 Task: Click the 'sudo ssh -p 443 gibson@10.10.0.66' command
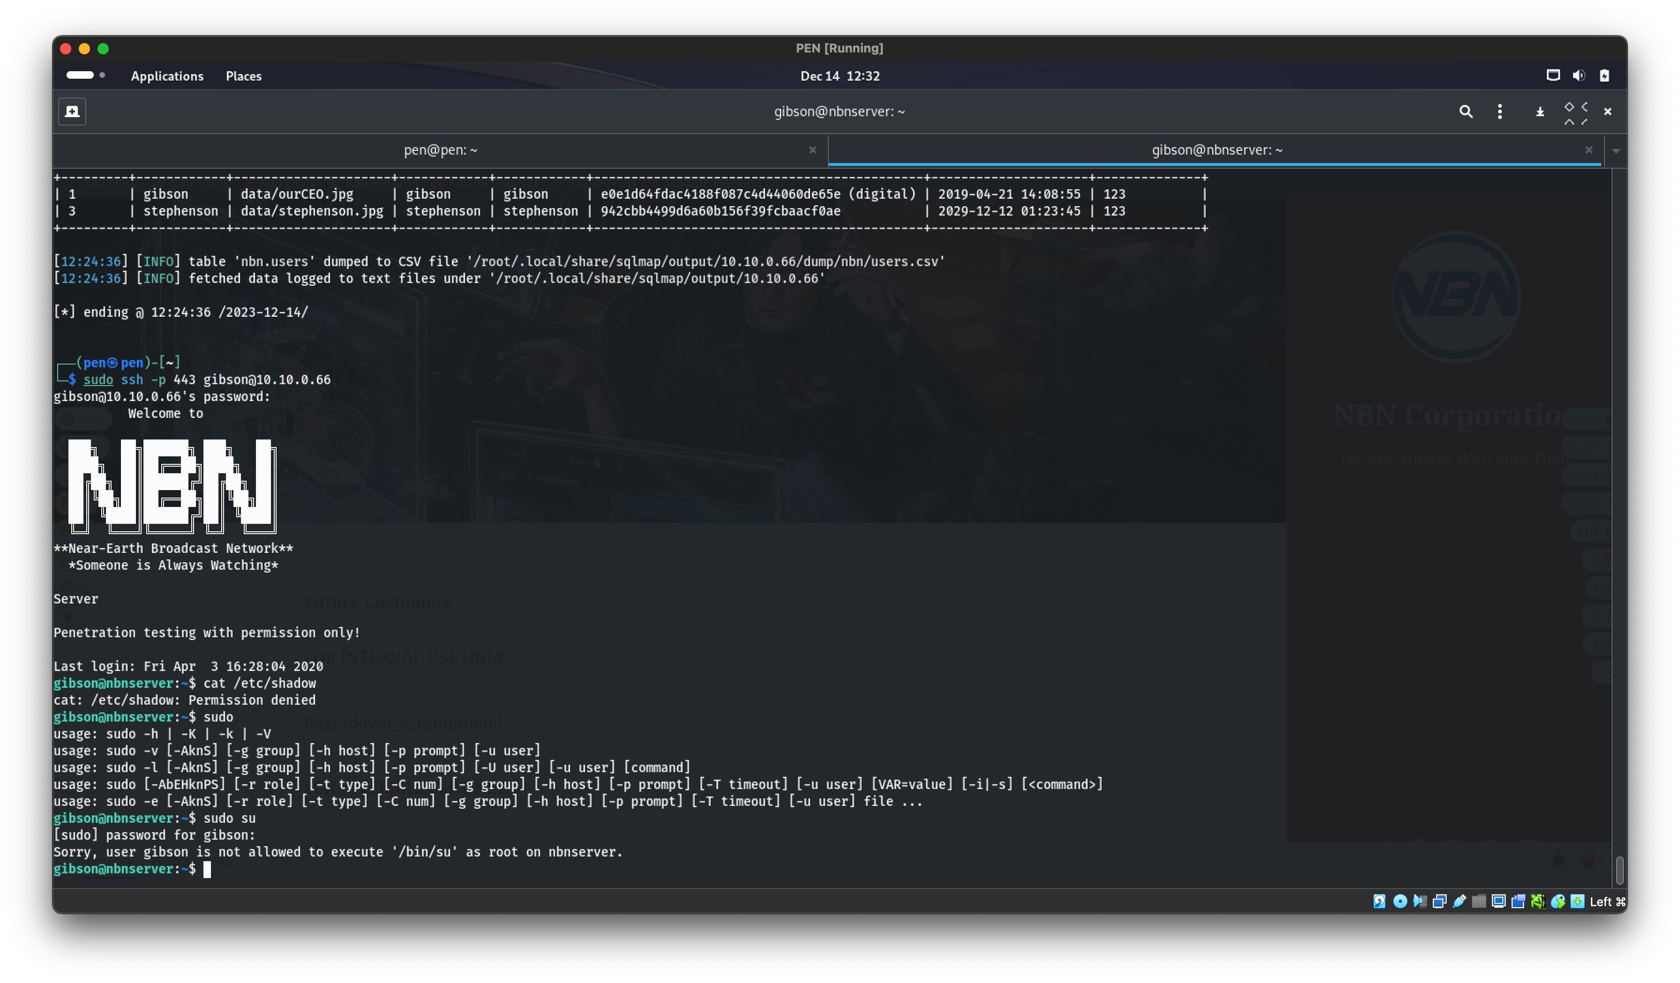pos(207,380)
